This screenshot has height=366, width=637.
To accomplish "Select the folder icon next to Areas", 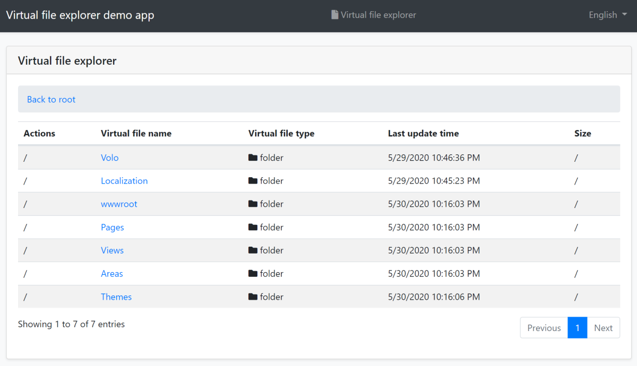I will [x=253, y=273].
